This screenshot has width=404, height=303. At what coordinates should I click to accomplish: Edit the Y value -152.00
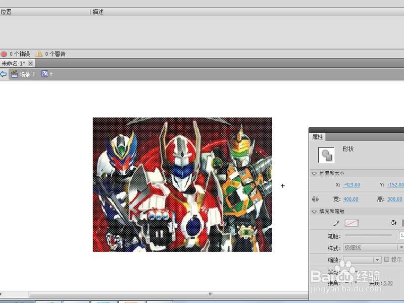point(395,185)
